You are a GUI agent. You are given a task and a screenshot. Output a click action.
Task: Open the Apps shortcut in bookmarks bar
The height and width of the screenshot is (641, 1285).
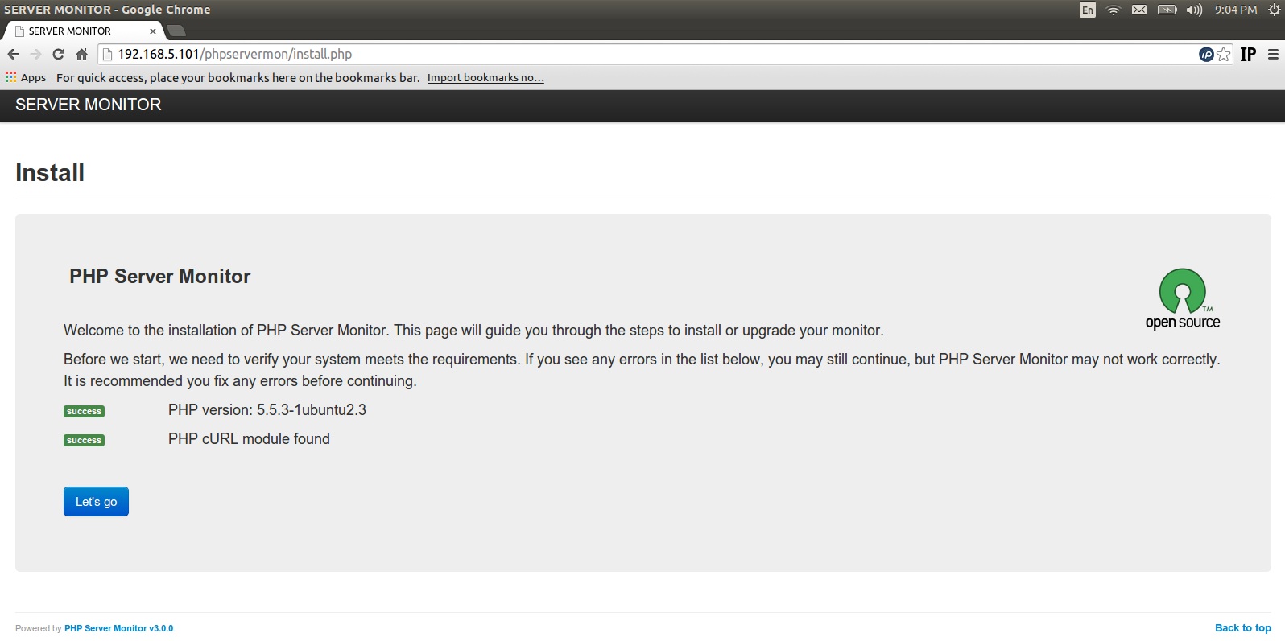click(26, 78)
